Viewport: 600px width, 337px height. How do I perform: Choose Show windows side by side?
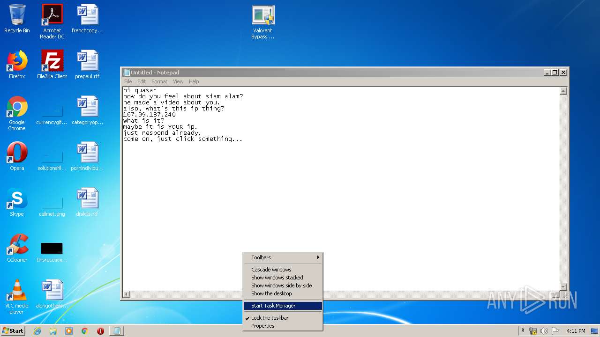coord(283,286)
